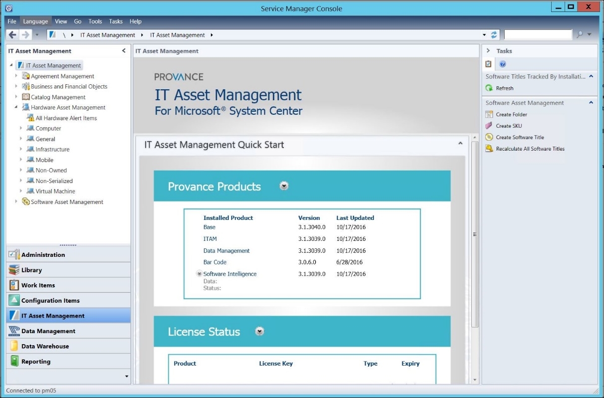Open the File menu

pyautogui.click(x=12, y=21)
